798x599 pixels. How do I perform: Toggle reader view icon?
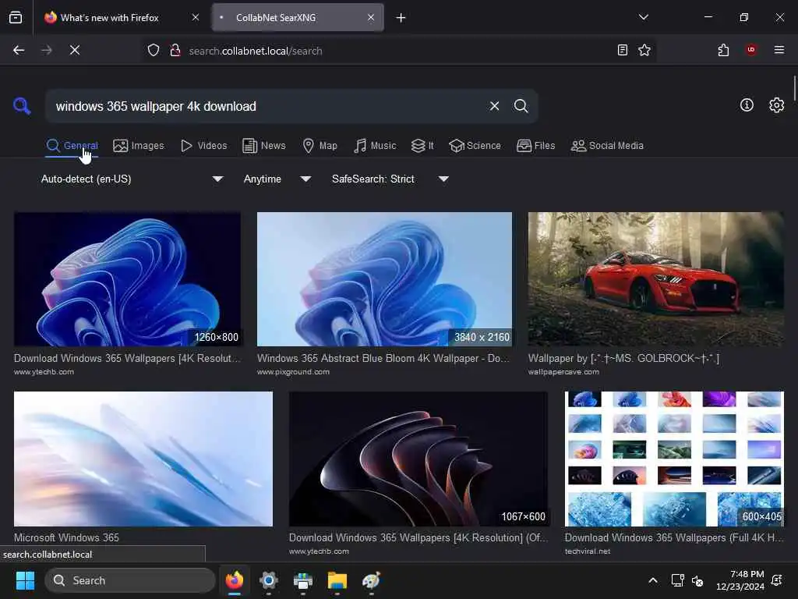[x=622, y=50]
